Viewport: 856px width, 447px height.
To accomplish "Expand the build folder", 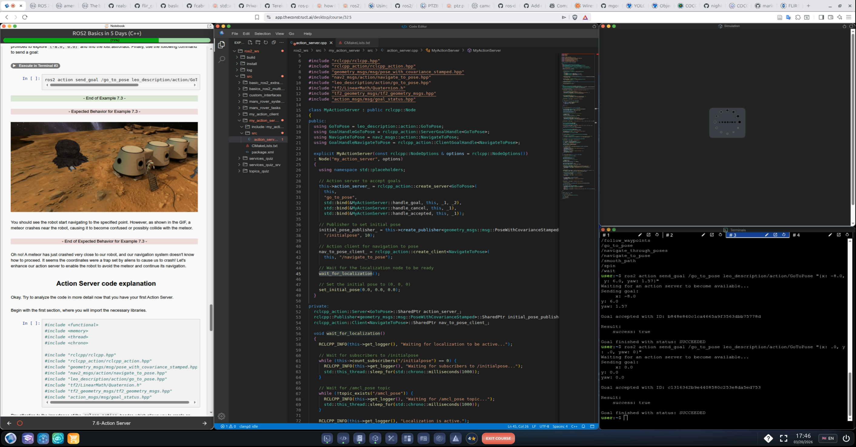I will 251,58.
